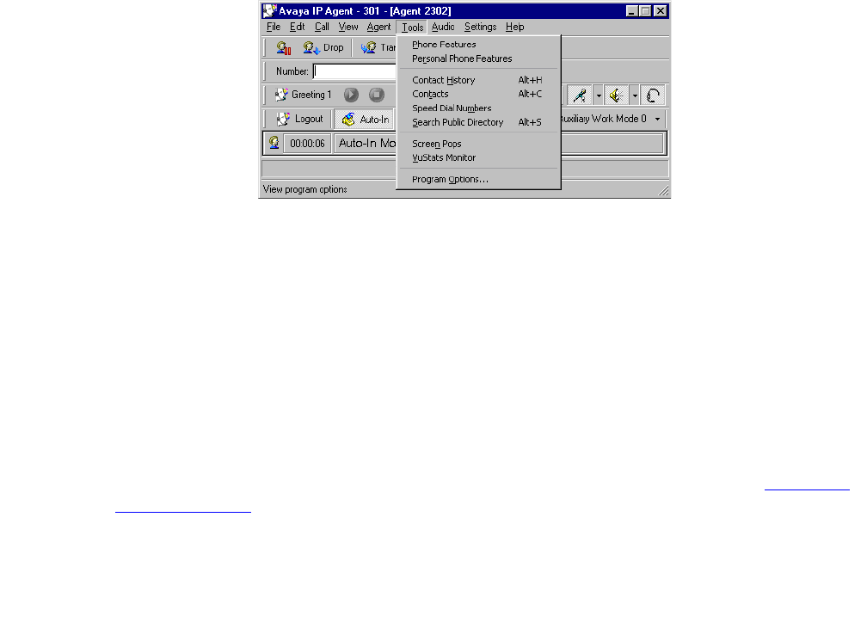
Task: Click inside the Number input field
Action: 355,71
